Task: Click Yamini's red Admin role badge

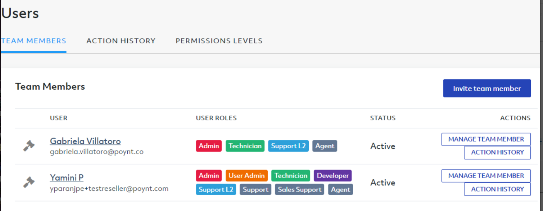Action: [209, 176]
